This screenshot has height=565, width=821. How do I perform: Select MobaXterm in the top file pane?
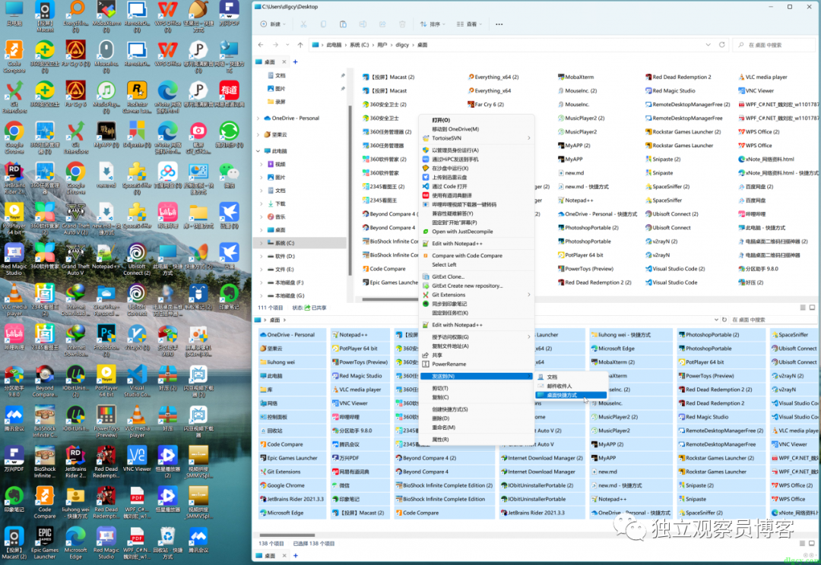coord(575,77)
